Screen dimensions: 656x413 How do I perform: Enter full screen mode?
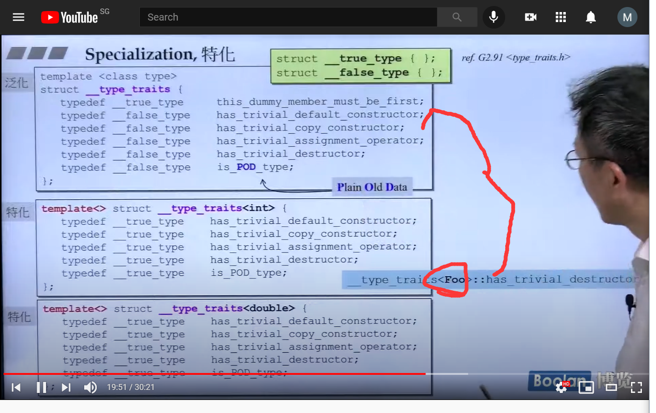pyautogui.click(x=636, y=387)
